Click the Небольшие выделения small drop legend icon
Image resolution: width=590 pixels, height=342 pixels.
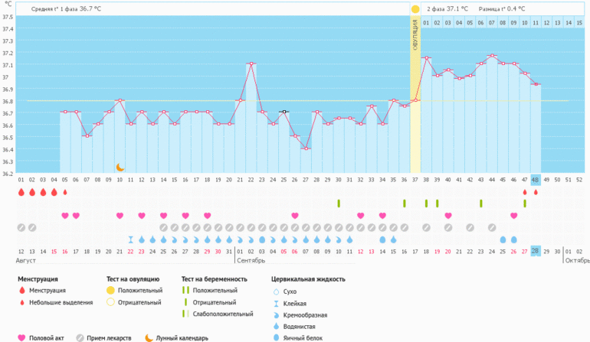(x=21, y=302)
